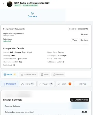Click the Teams 9+ count badge
The height and width of the screenshot is (115, 93).
click(32, 84)
